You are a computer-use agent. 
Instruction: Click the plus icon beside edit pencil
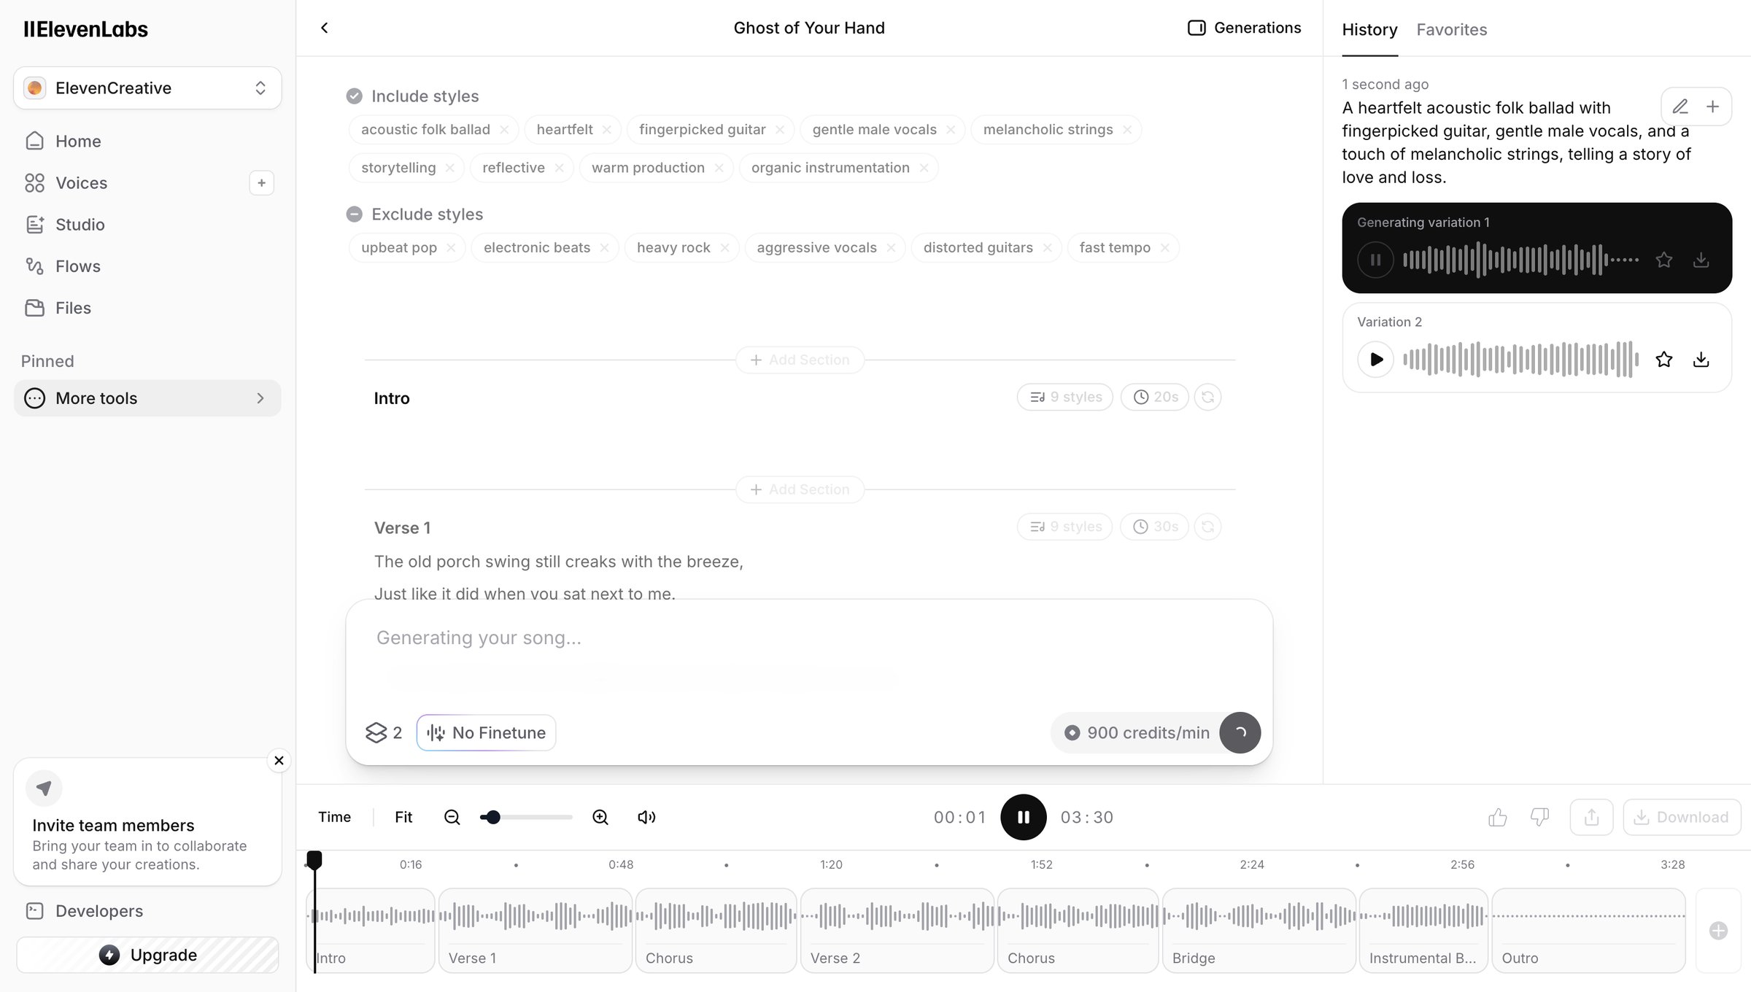click(1712, 106)
